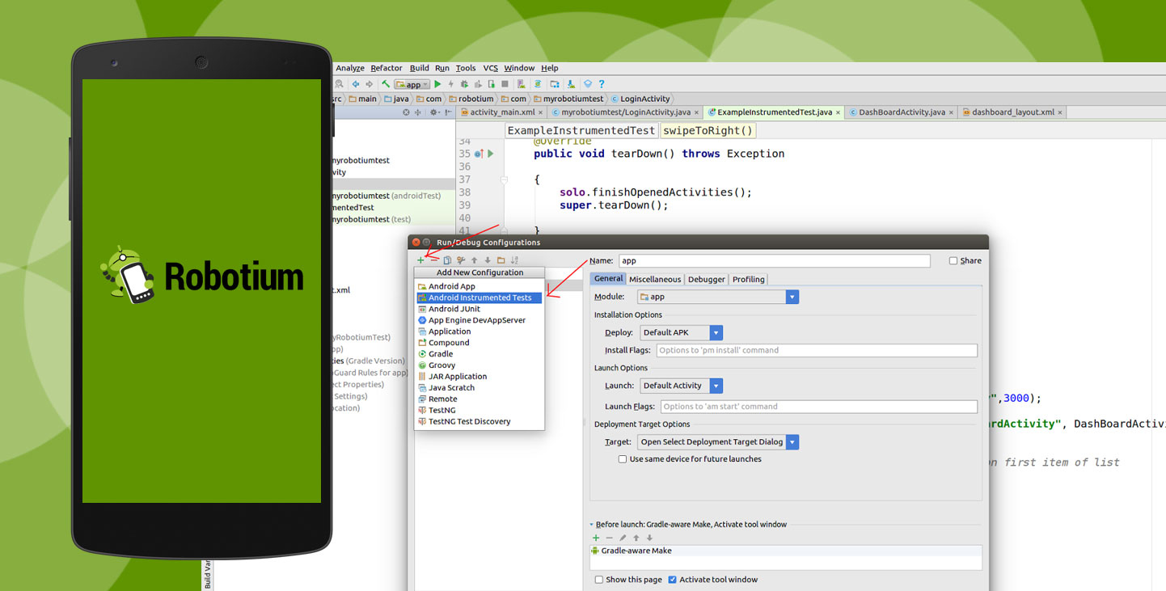Image resolution: width=1166 pixels, height=591 pixels.
Task: Click the Copy Configuration icon in dialog
Action: point(447,260)
